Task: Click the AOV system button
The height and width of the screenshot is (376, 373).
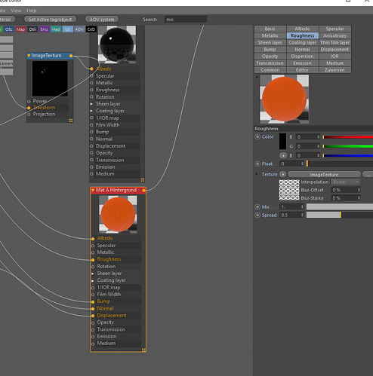Action: pyautogui.click(x=102, y=20)
